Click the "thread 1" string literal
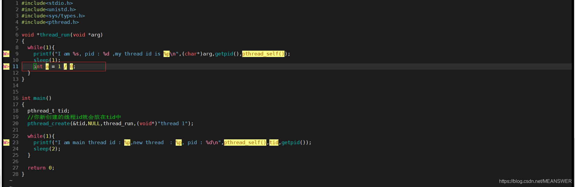Viewport: 575px width, 187px height. click(x=173, y=123)
